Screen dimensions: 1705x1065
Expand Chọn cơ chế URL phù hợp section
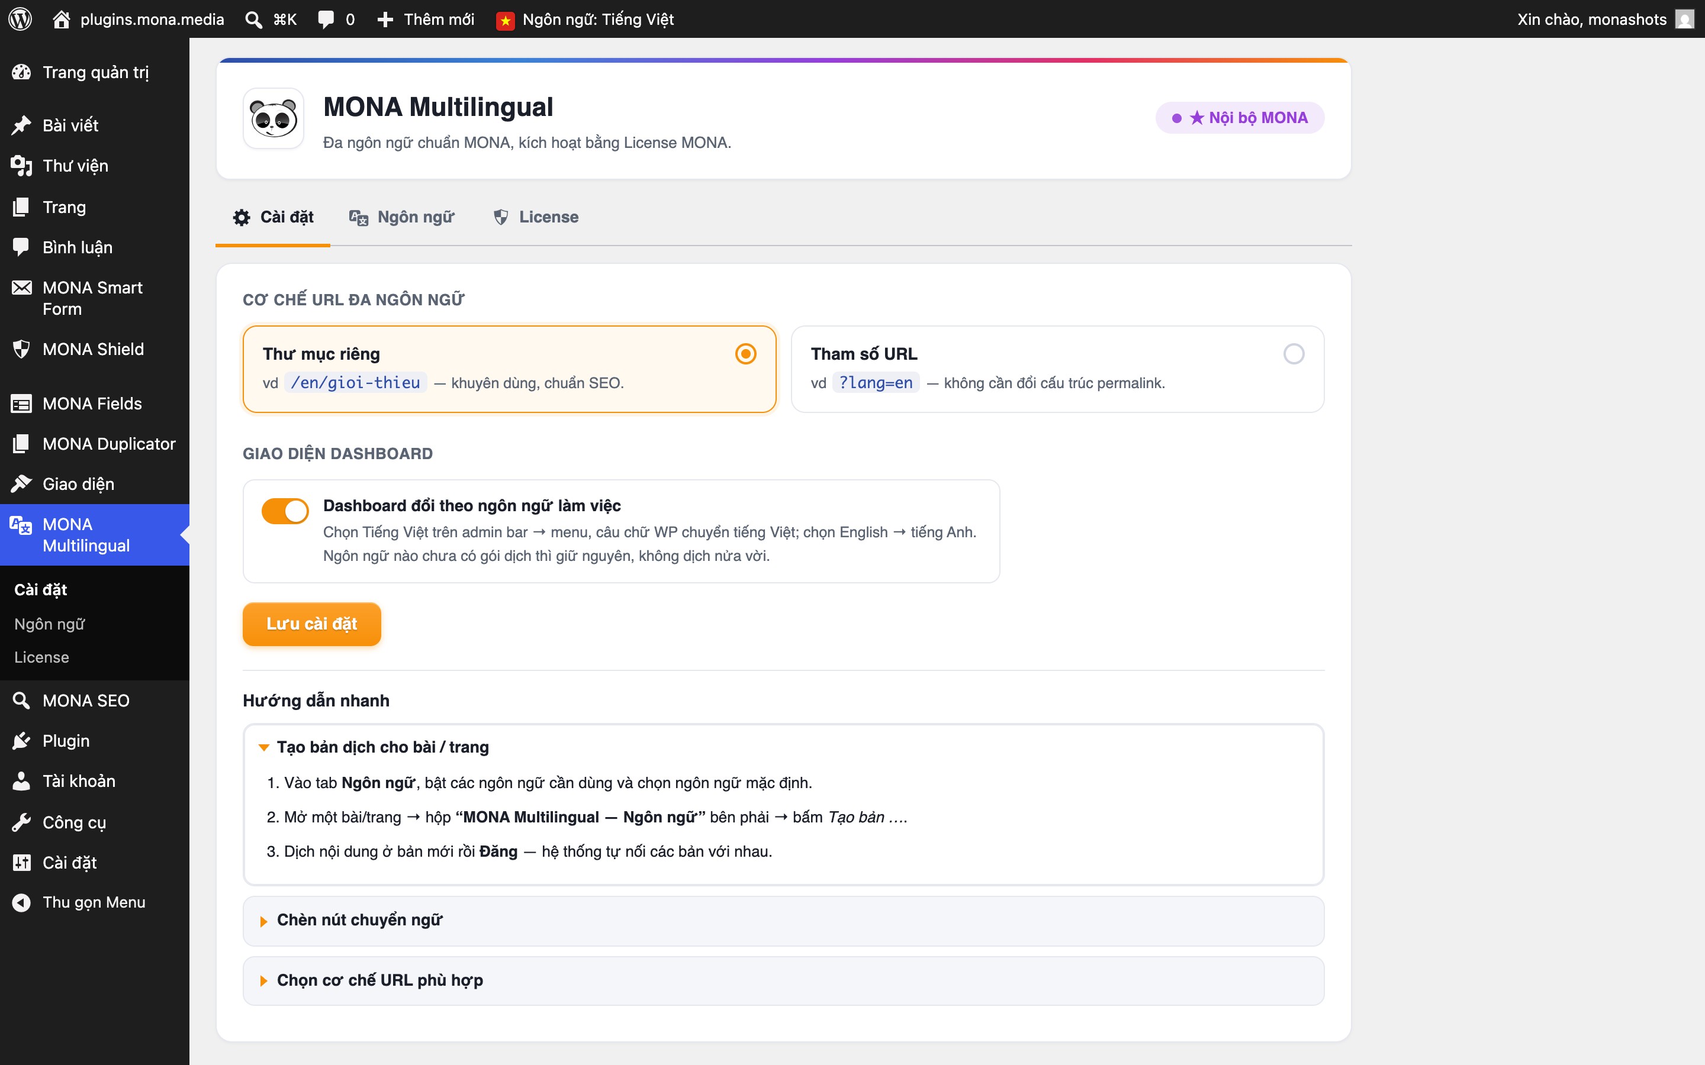tap(783, 980)
